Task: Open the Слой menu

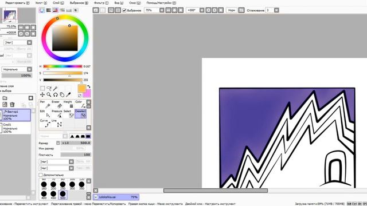Action: point(58,3)
